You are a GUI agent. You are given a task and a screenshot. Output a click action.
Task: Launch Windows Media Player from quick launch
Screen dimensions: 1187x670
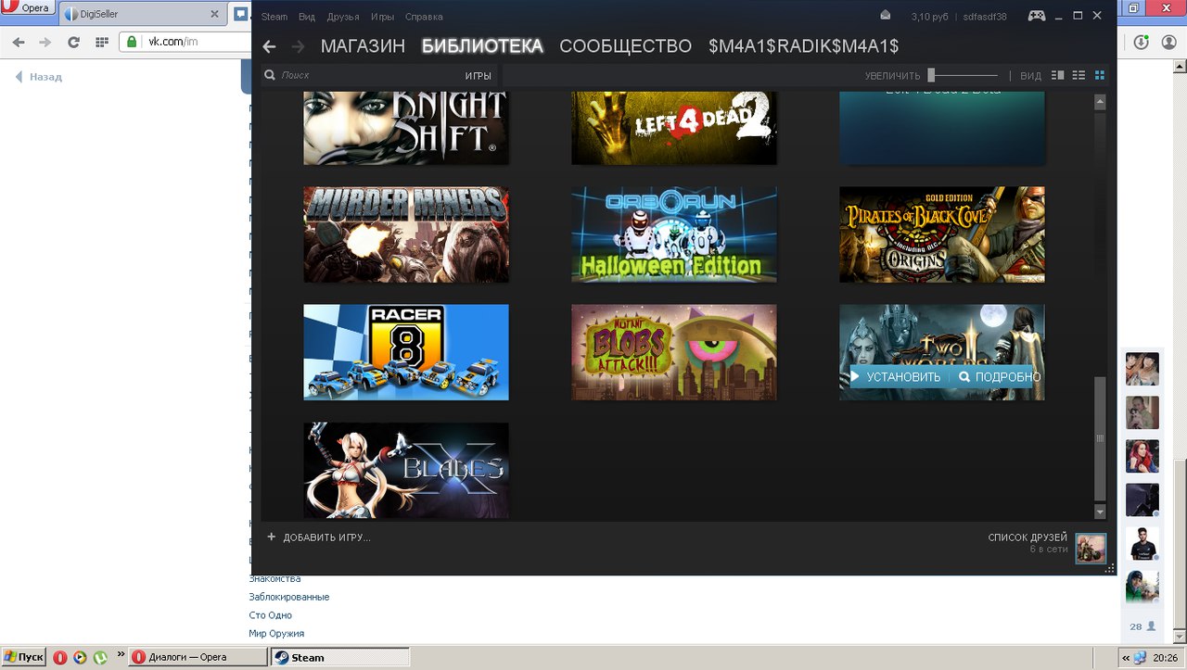click(x=80, y=657)
